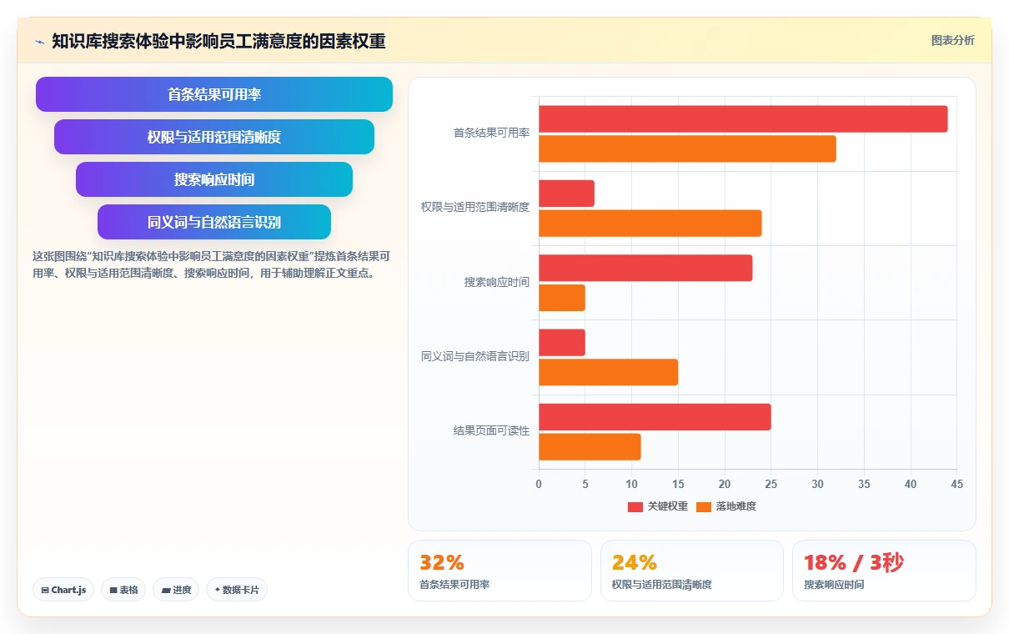Select the 同义词与自然语言识别 funnel bar
This screenshot has height=634, width=1009.
[x=214, y=222]
